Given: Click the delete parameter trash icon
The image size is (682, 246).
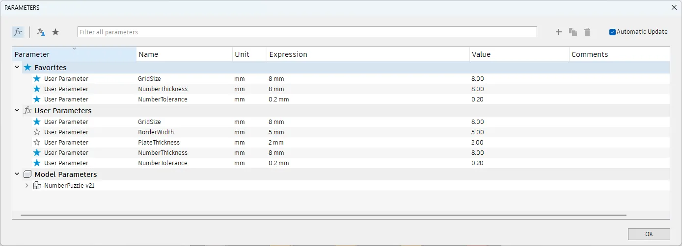Looking at the screenshot, I should (587, 32).
